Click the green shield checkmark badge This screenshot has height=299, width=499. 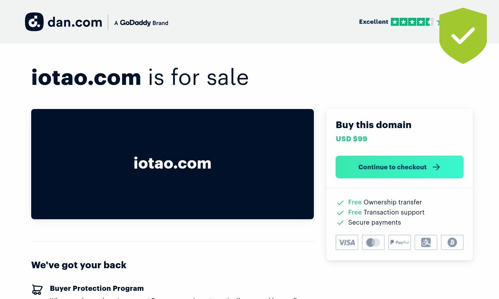[463, 36]
